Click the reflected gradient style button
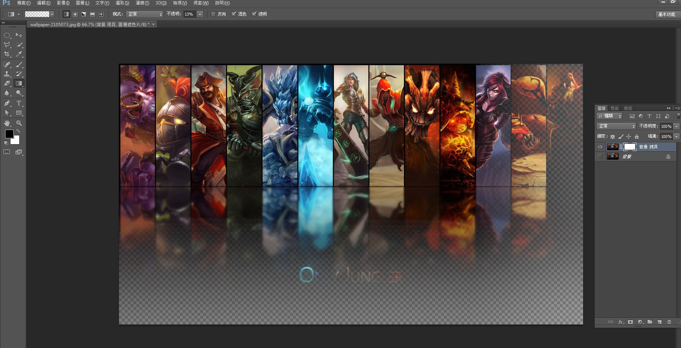Viewport: 681px width, 348px height. 92,14
